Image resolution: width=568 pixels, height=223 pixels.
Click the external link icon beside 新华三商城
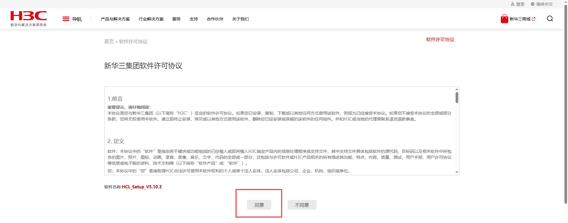click(534, 19)
